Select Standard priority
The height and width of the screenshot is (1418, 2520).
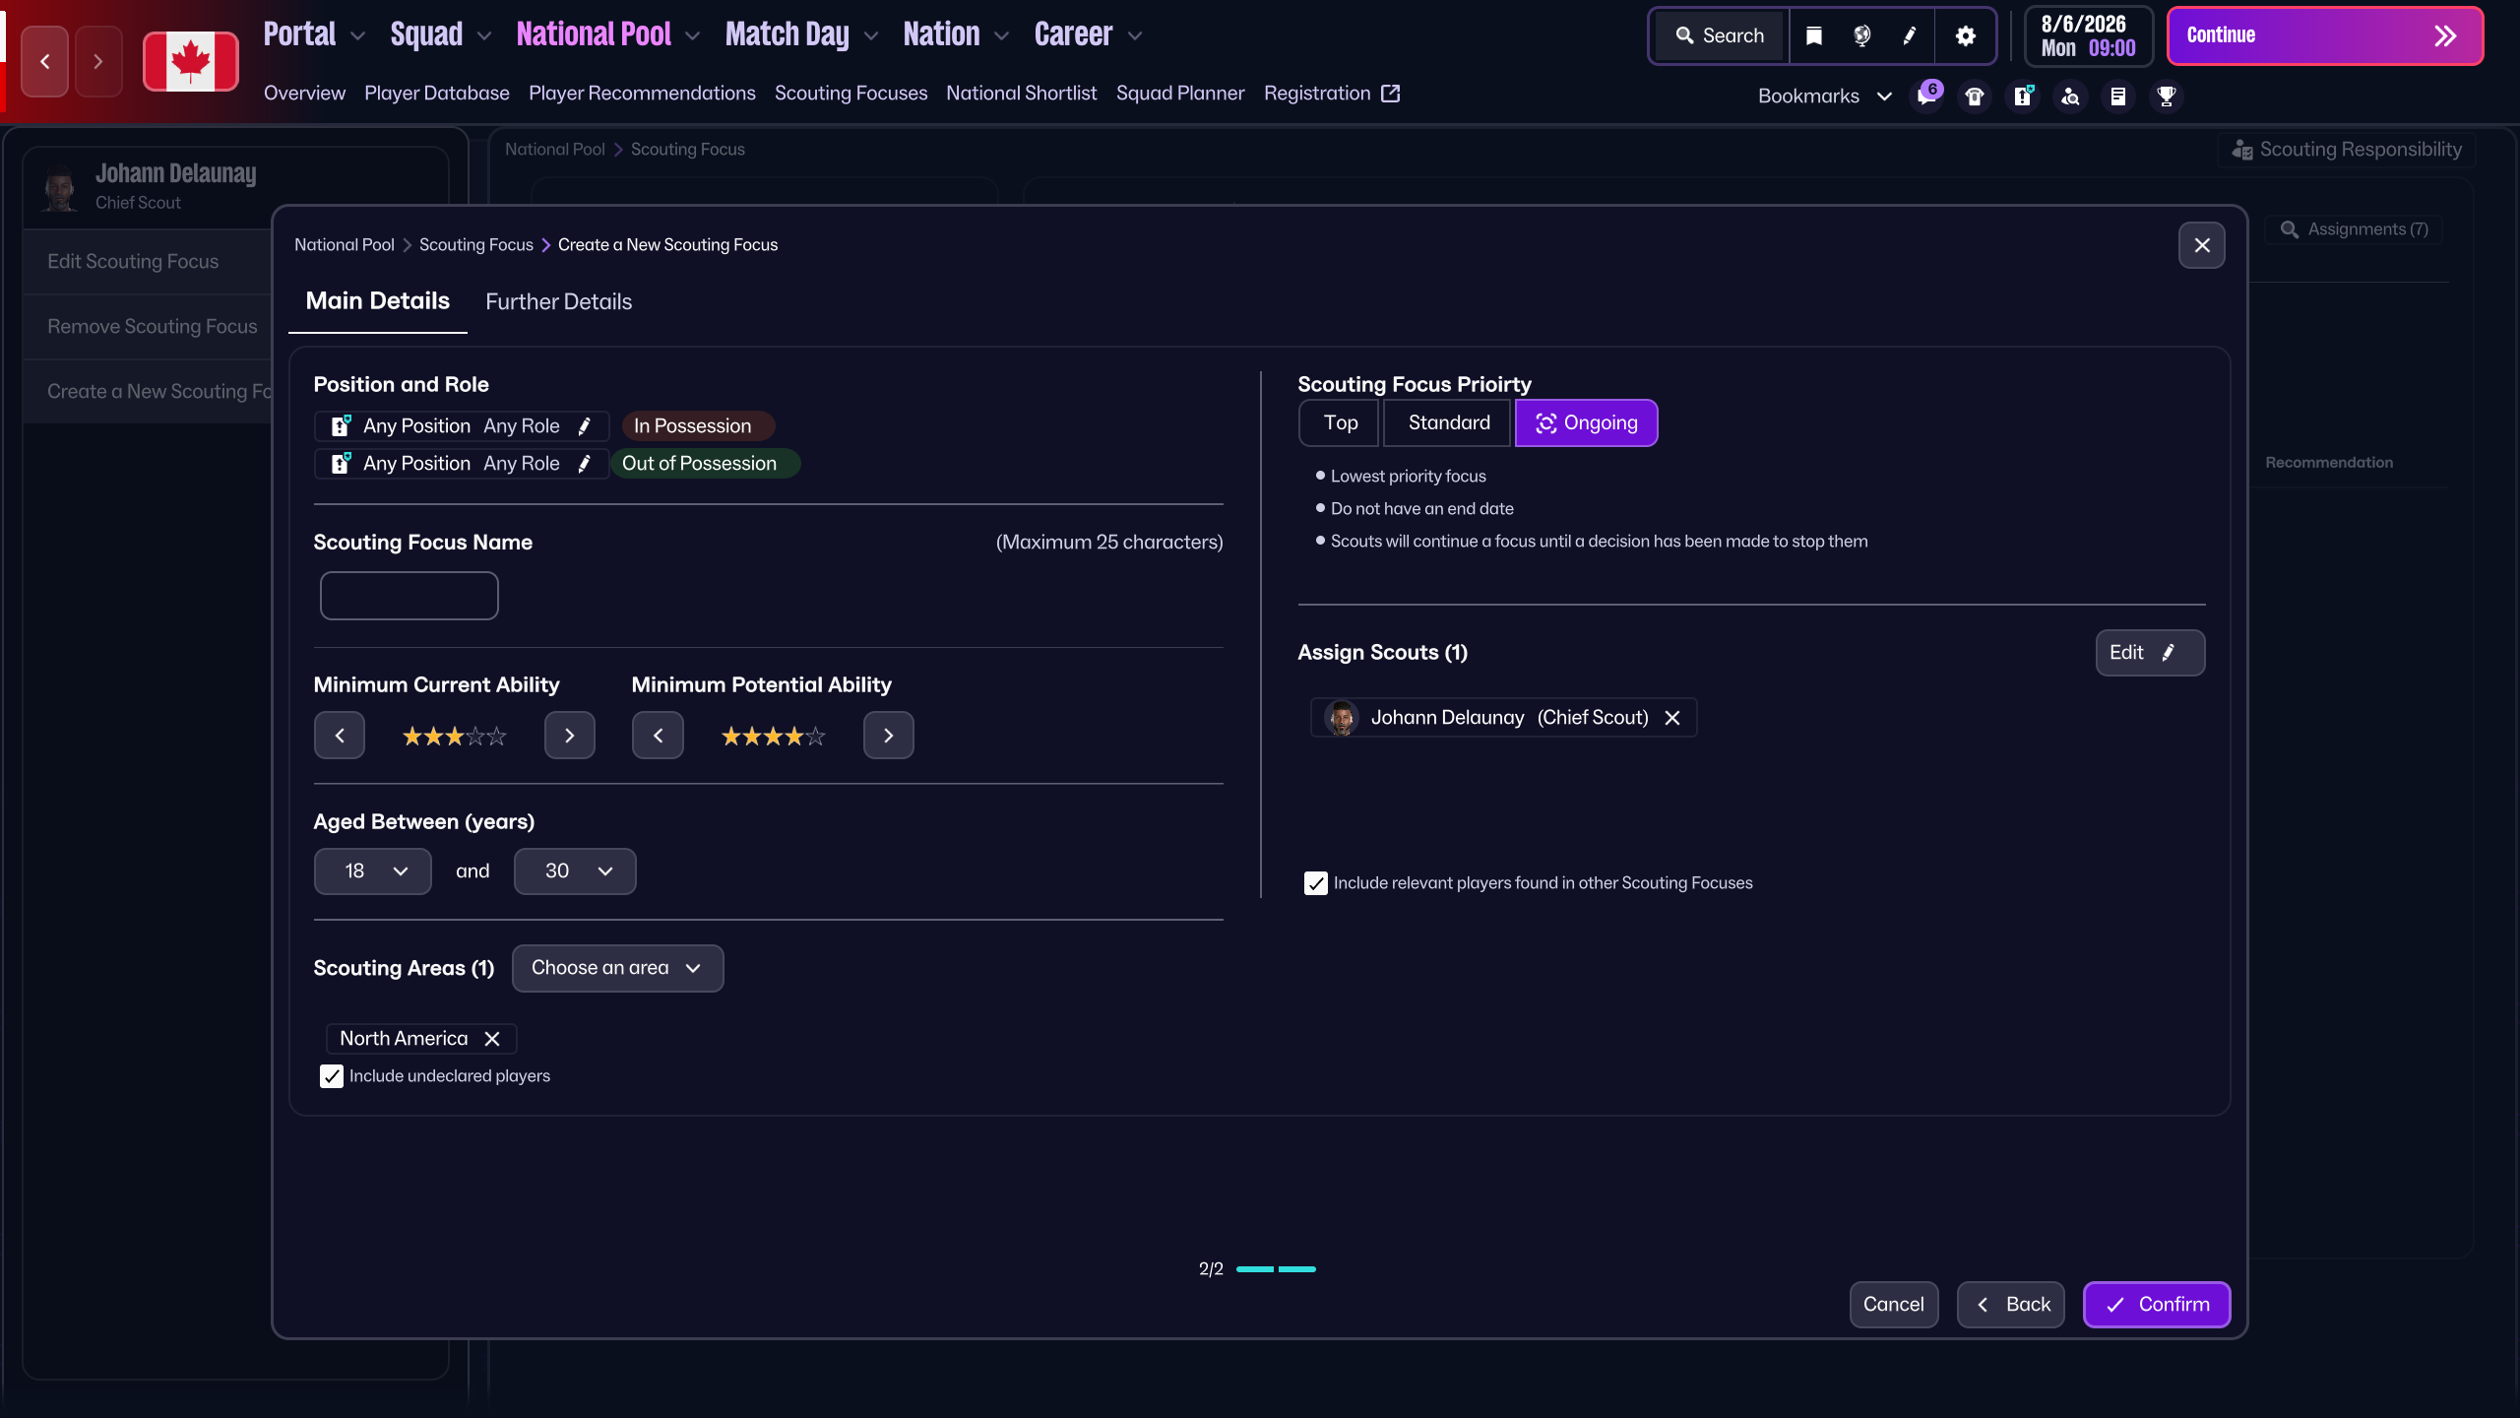coord(1448,422)
